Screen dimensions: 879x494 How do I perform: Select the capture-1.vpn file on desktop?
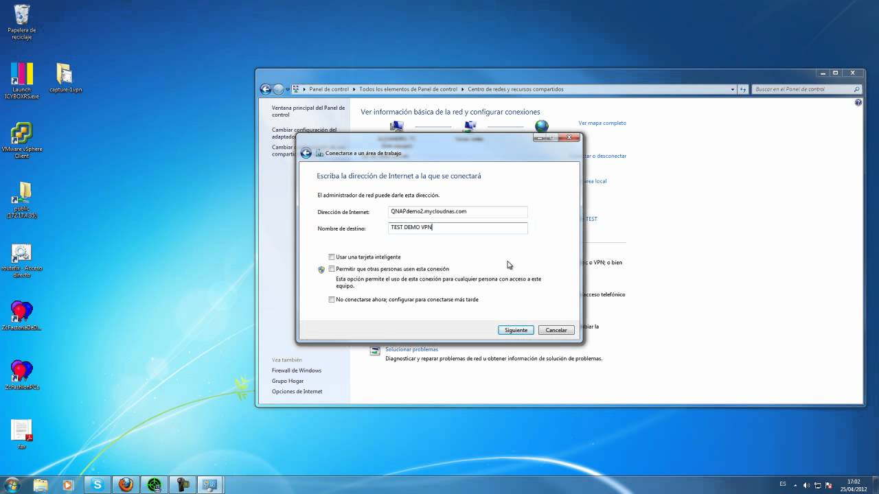tap(65, 78)
